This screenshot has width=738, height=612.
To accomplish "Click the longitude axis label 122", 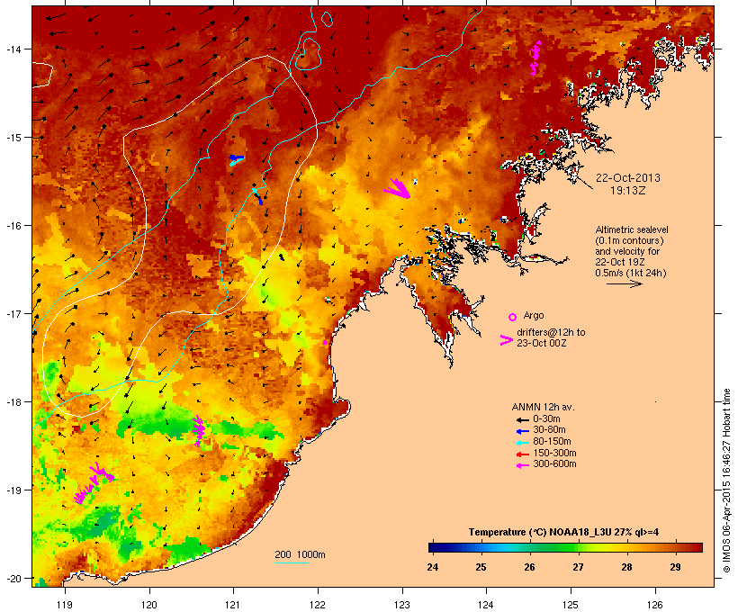I will click(x=318, y=605).
